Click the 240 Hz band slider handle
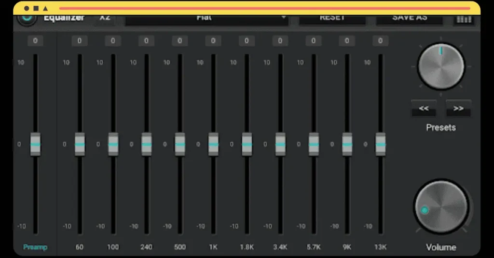Image resolution: width=494 pixels, height=258 pixels. point(147,144)
